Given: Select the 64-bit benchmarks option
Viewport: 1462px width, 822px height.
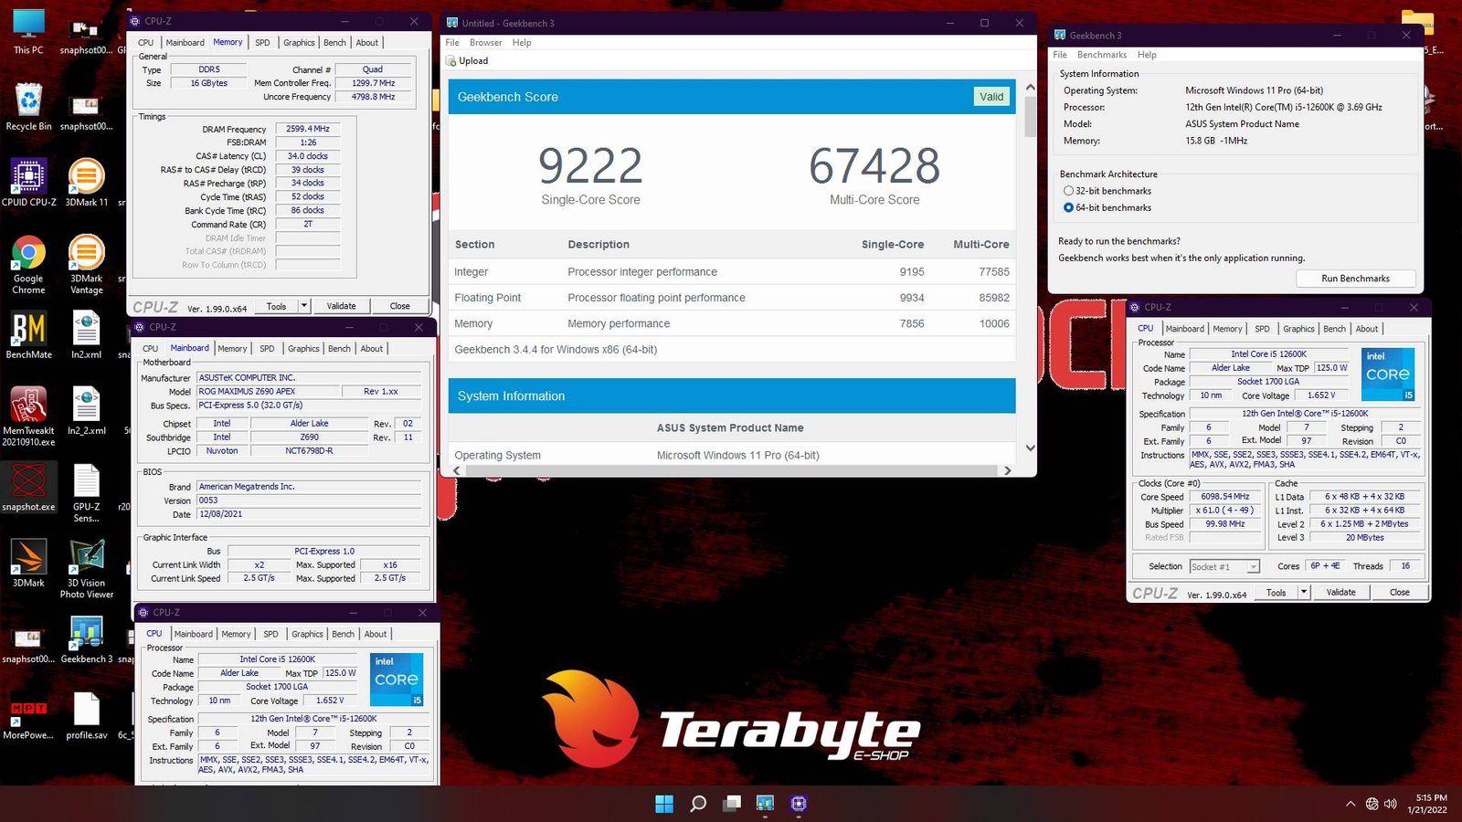Looking at the screenshot, I should point(1069,207).
